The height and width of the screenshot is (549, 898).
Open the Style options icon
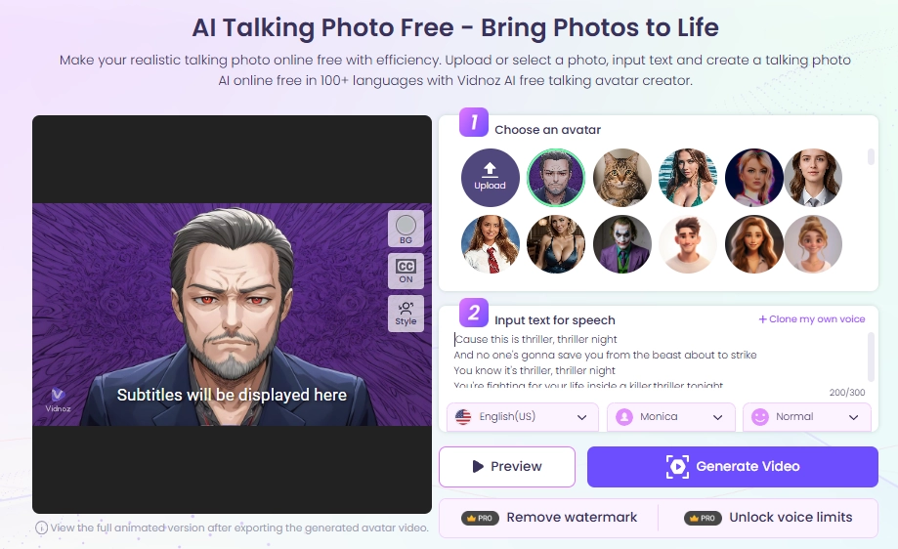pos(406,314)
